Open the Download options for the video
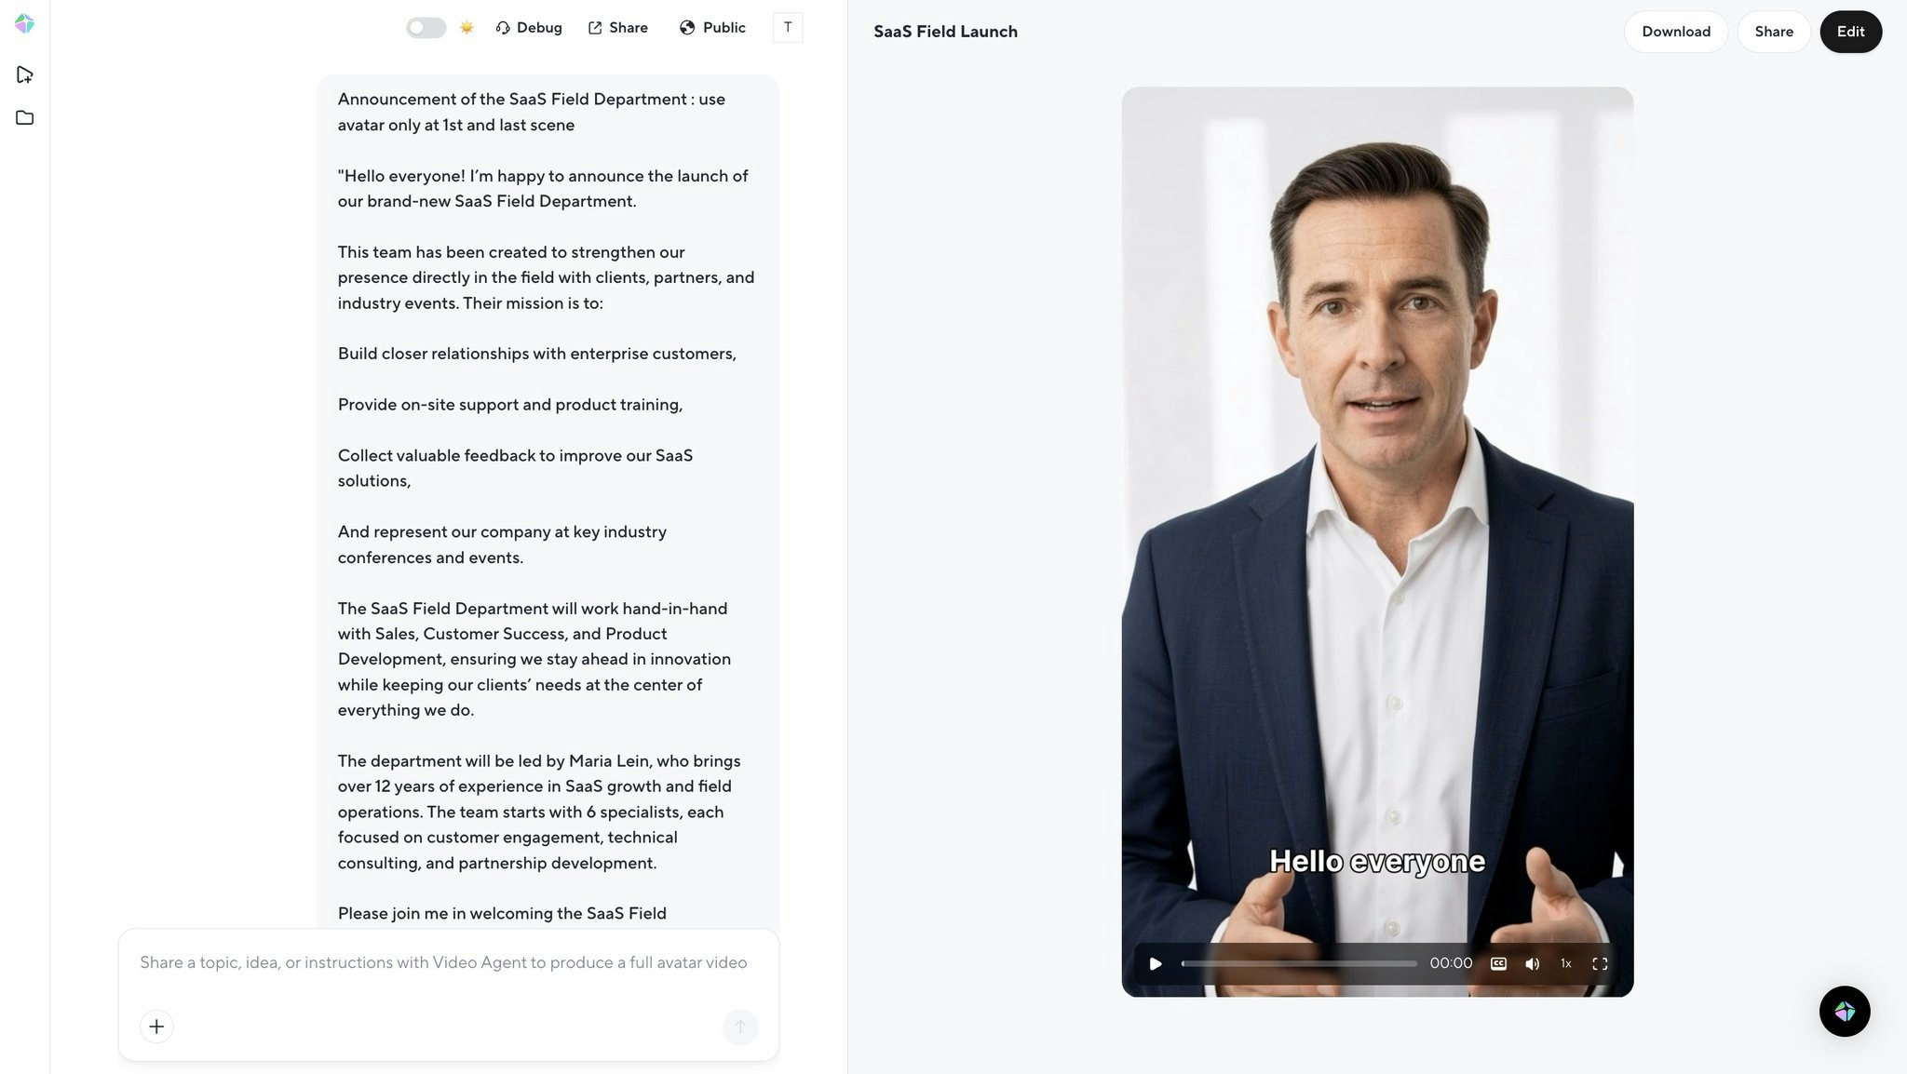 1675,31
